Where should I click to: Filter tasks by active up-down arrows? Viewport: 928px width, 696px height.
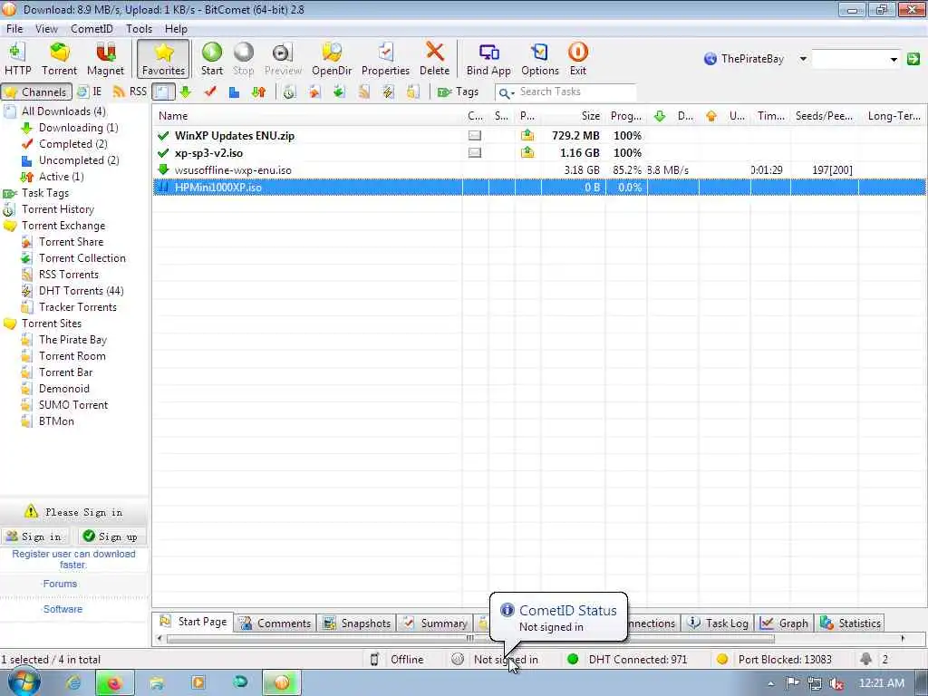coord(258,92)
